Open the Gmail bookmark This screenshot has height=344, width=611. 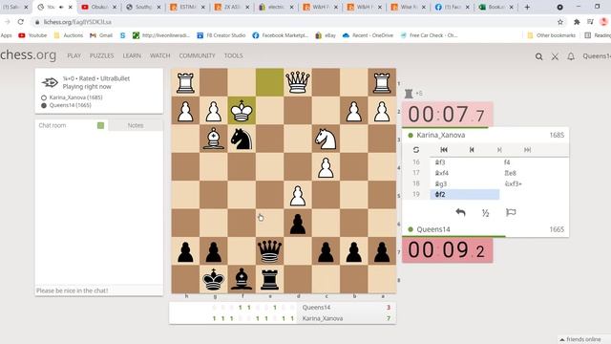coord(101,35)
